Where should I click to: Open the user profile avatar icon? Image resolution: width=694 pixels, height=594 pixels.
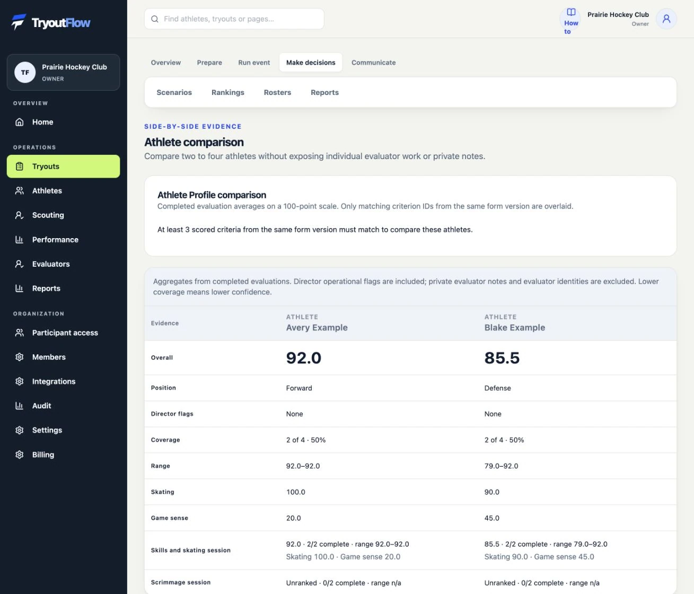[x=666, y=19]
